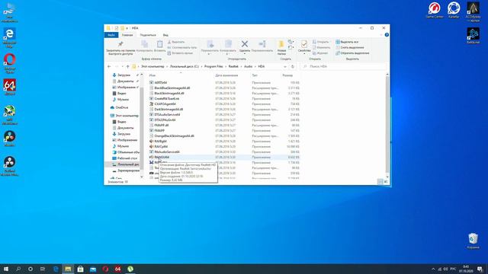Select the CXAPOAgent64 file

click(x=165, y=104)
